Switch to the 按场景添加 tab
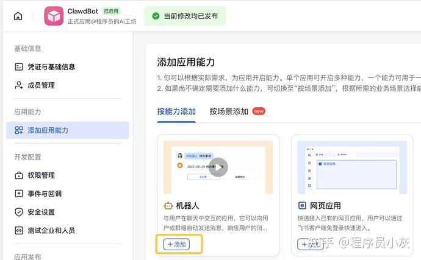Viewport: 421px width, 260px height. [x=229, y=111]
